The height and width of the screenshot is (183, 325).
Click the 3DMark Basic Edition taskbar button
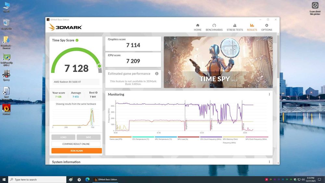click(x=105, y=179)
